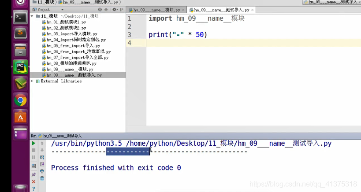Clear console with trash can icon

[x=42, y=178]
